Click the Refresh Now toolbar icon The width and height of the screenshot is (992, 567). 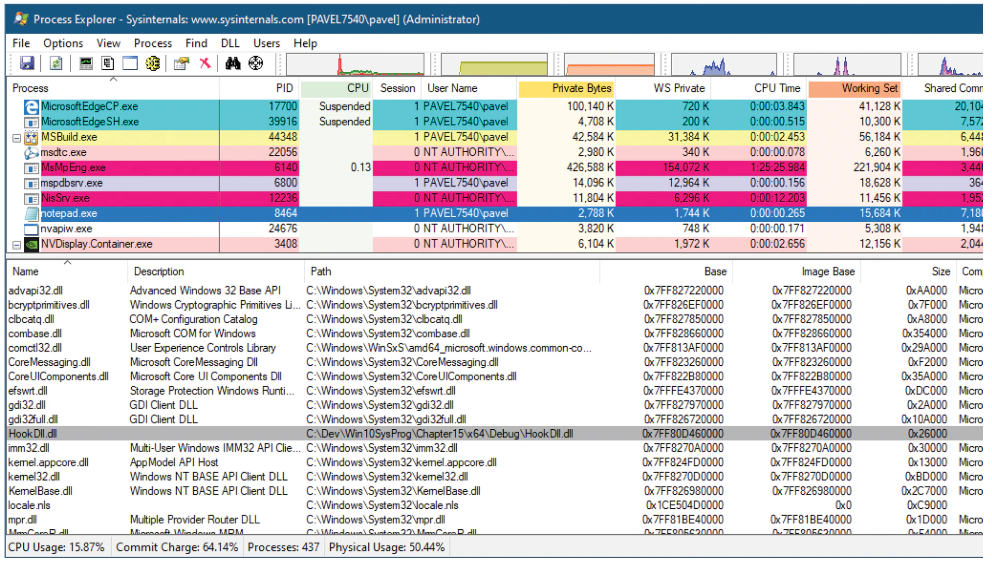[56, 63]
